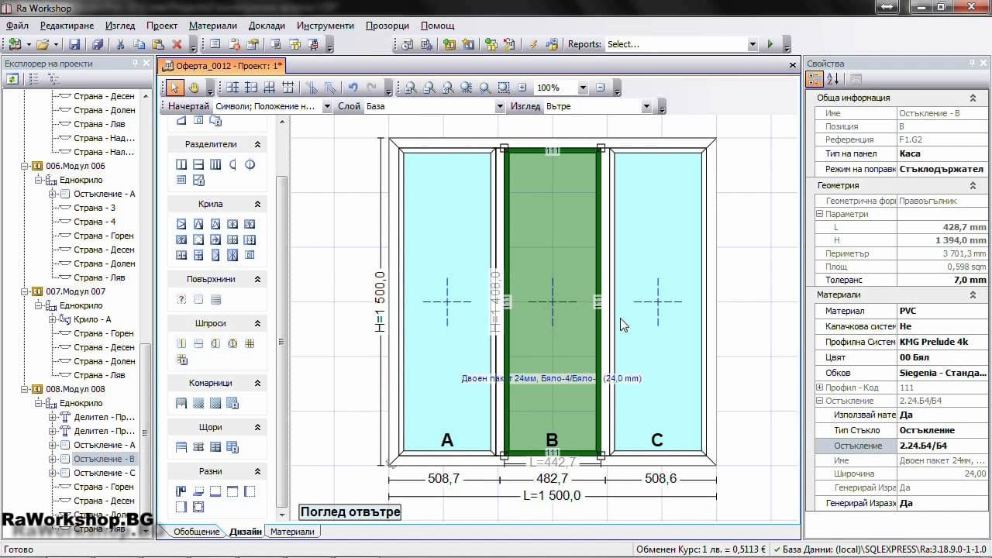
Task: Click the alphabetical A-Z sort icon in Свойства
Action: click(x=833, y=78)
